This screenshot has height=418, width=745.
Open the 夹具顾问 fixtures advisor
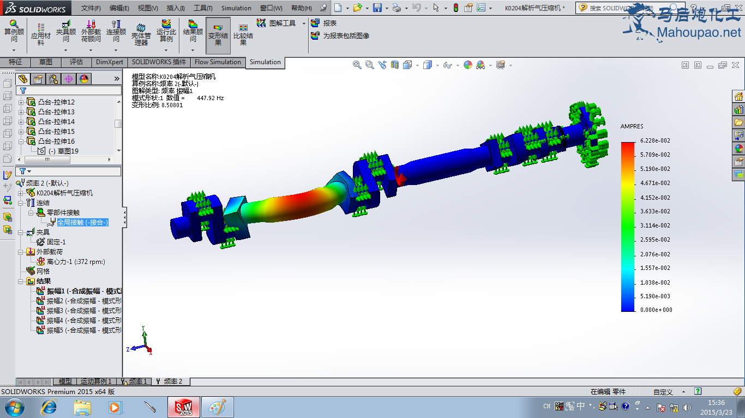[x=66, y=32]
